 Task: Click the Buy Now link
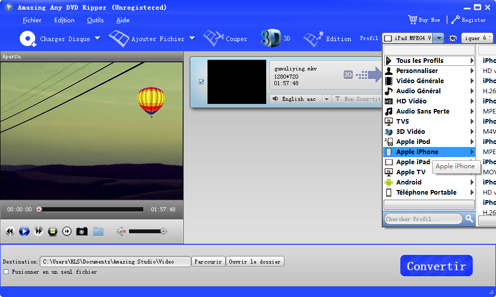tap(429, 20)
